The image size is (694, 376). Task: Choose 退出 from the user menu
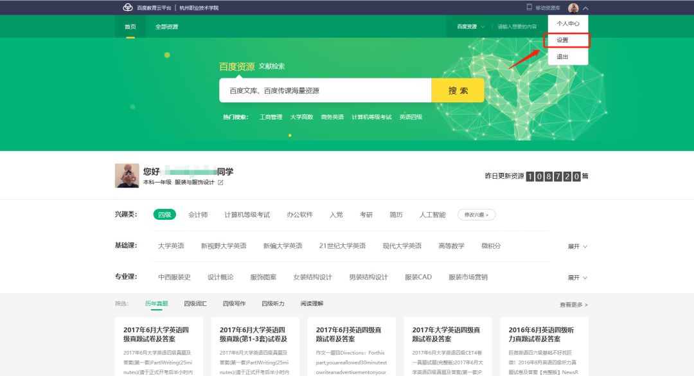[562, 57]
